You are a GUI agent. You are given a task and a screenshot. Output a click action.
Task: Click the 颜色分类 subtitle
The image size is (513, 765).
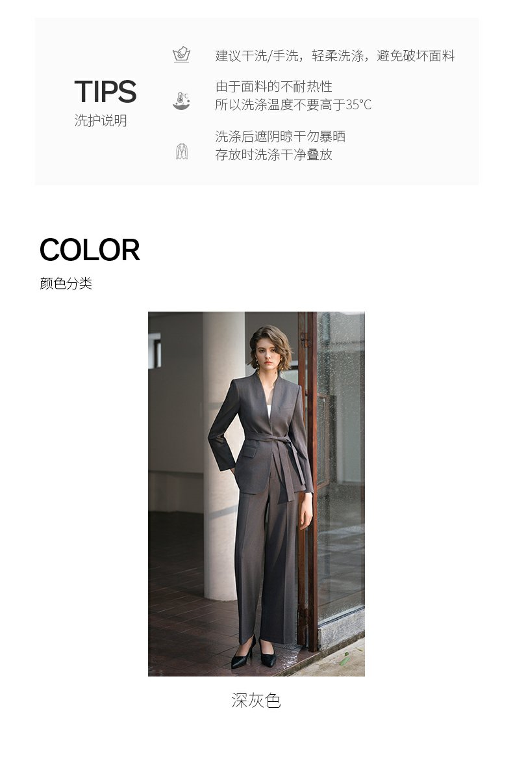click(66, 283)
